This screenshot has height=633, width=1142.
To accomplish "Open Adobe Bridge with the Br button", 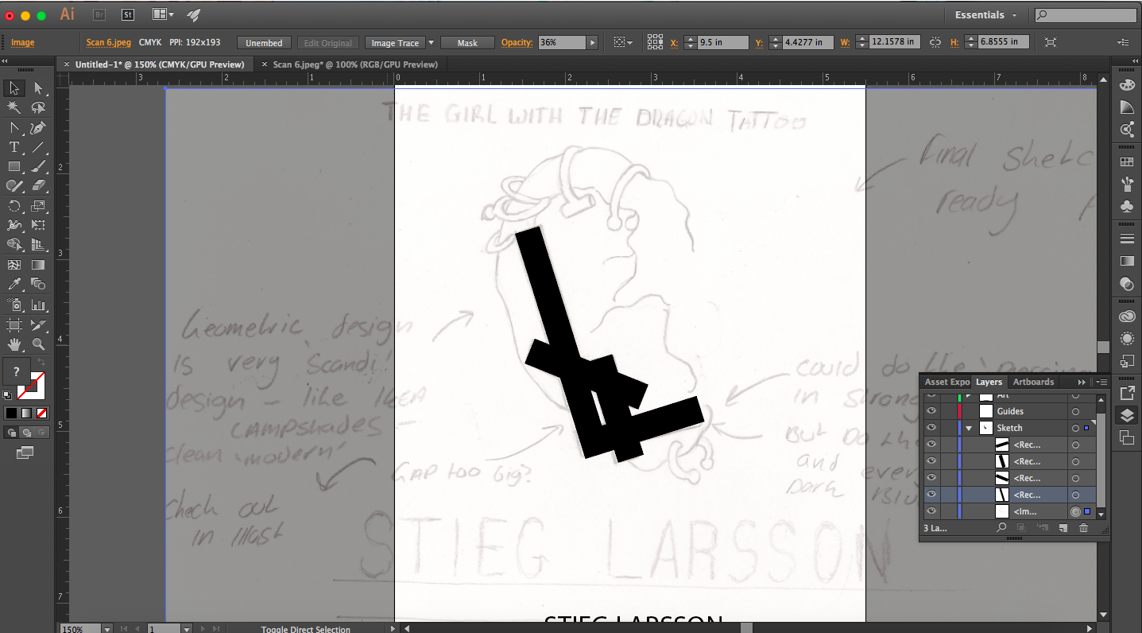I will tap(99, 14).
